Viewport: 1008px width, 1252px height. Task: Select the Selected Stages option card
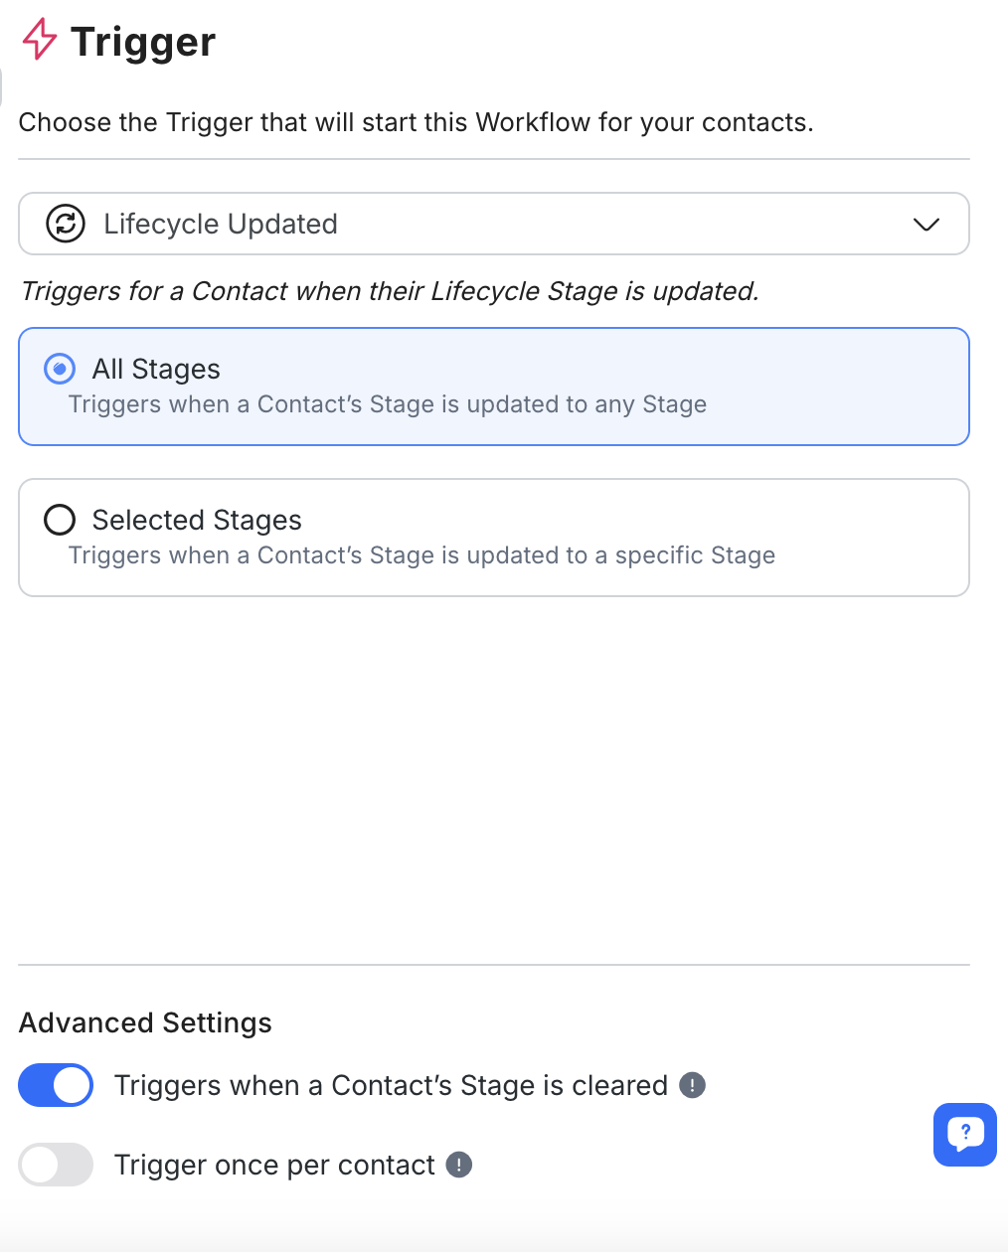pos(494,537)
